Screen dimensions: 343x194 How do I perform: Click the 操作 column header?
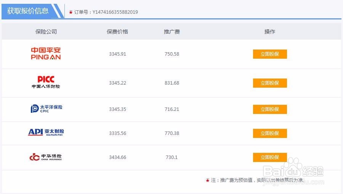[x=270, y=32]
